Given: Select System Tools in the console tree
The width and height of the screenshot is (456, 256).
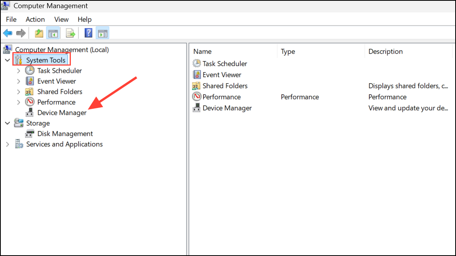Looking at the screenshot, I should [46, 60].
